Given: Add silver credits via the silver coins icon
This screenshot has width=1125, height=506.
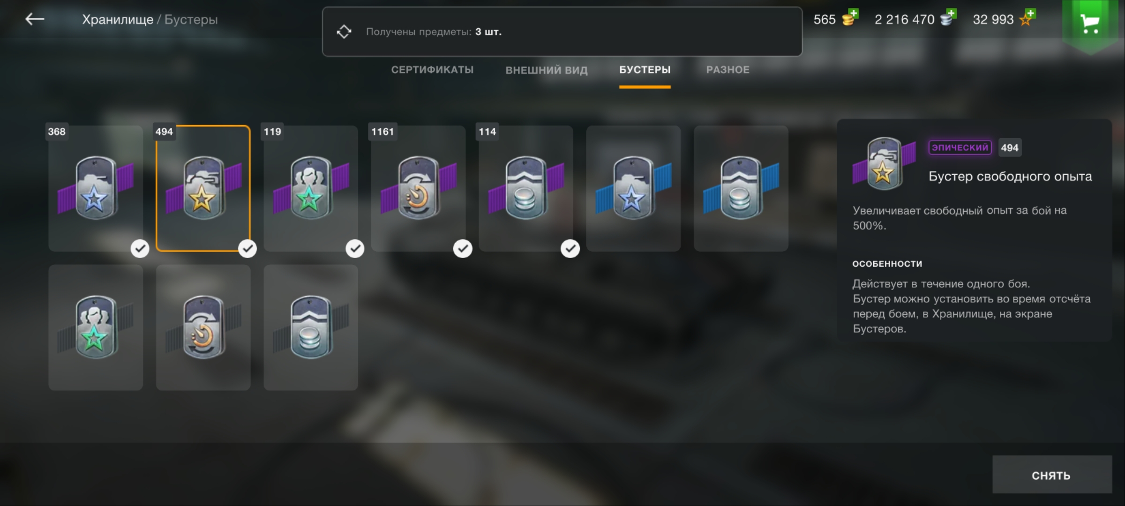Looking at the screenshot, I should [x=948, y=18].
